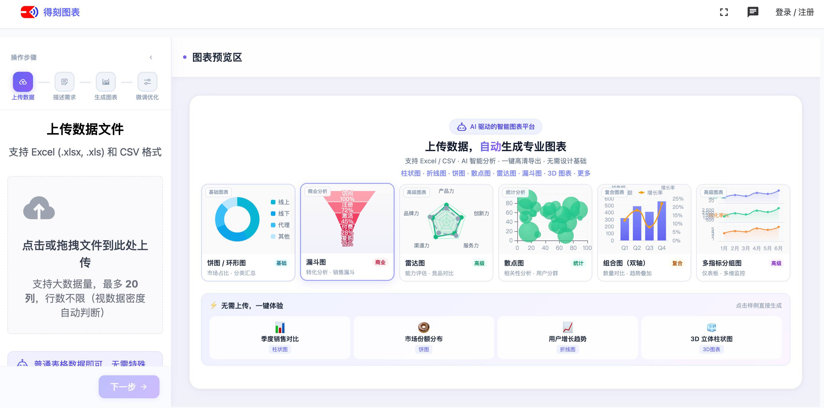The height and width of the screenshot is (408, 824).
Task: Open the feedback chat message icon
Action: click(x=752, y=12)
